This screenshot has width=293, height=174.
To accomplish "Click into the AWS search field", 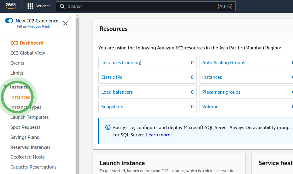I will pyautogui.click(x=139, y=6).
